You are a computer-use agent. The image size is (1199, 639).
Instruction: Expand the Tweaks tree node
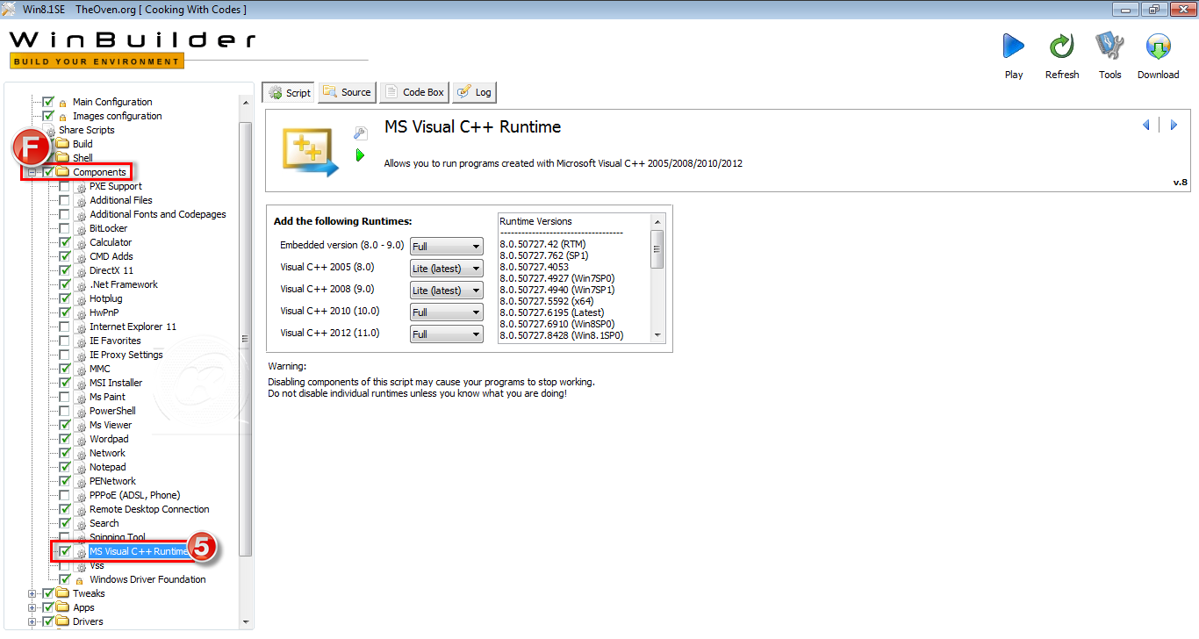(x=32, y=593)
